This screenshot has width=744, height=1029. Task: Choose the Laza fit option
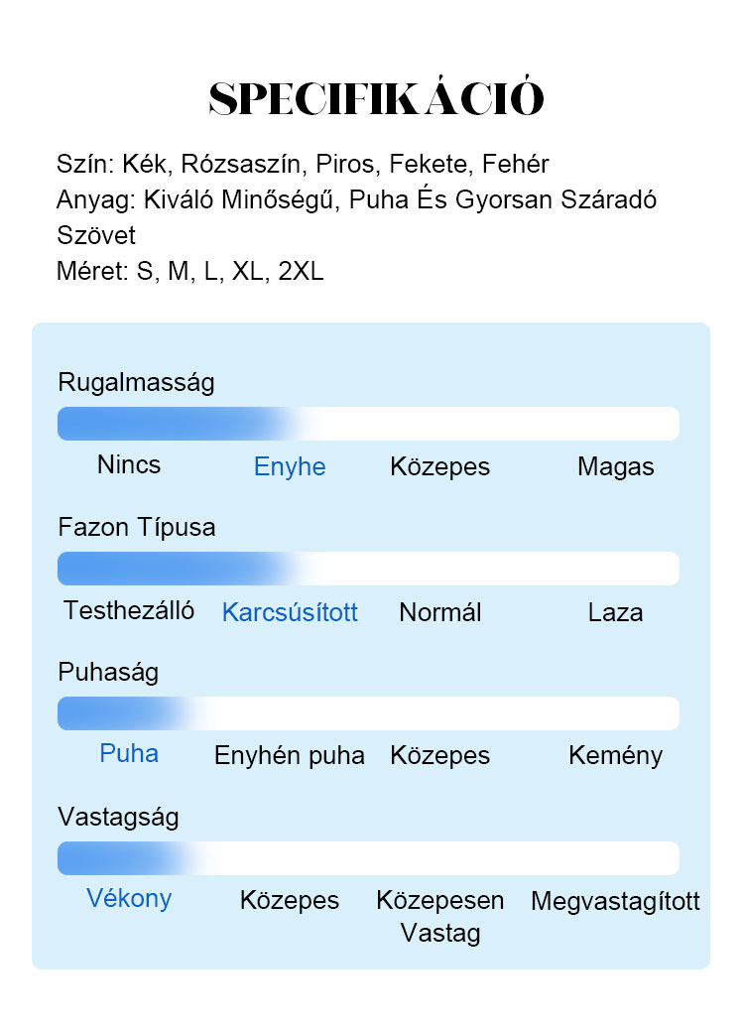pyautogui.click(x=615, y=612)
